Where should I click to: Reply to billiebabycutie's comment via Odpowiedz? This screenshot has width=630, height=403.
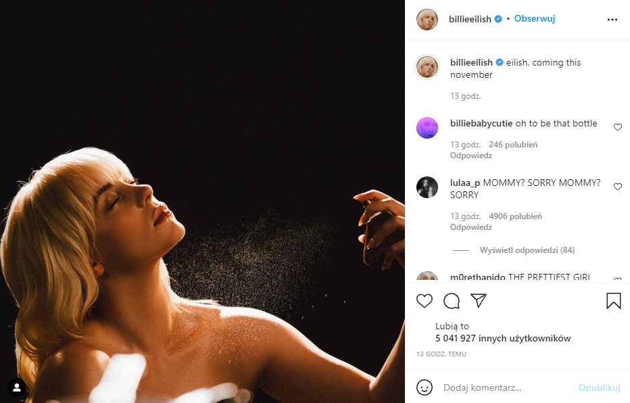(470, 156)
